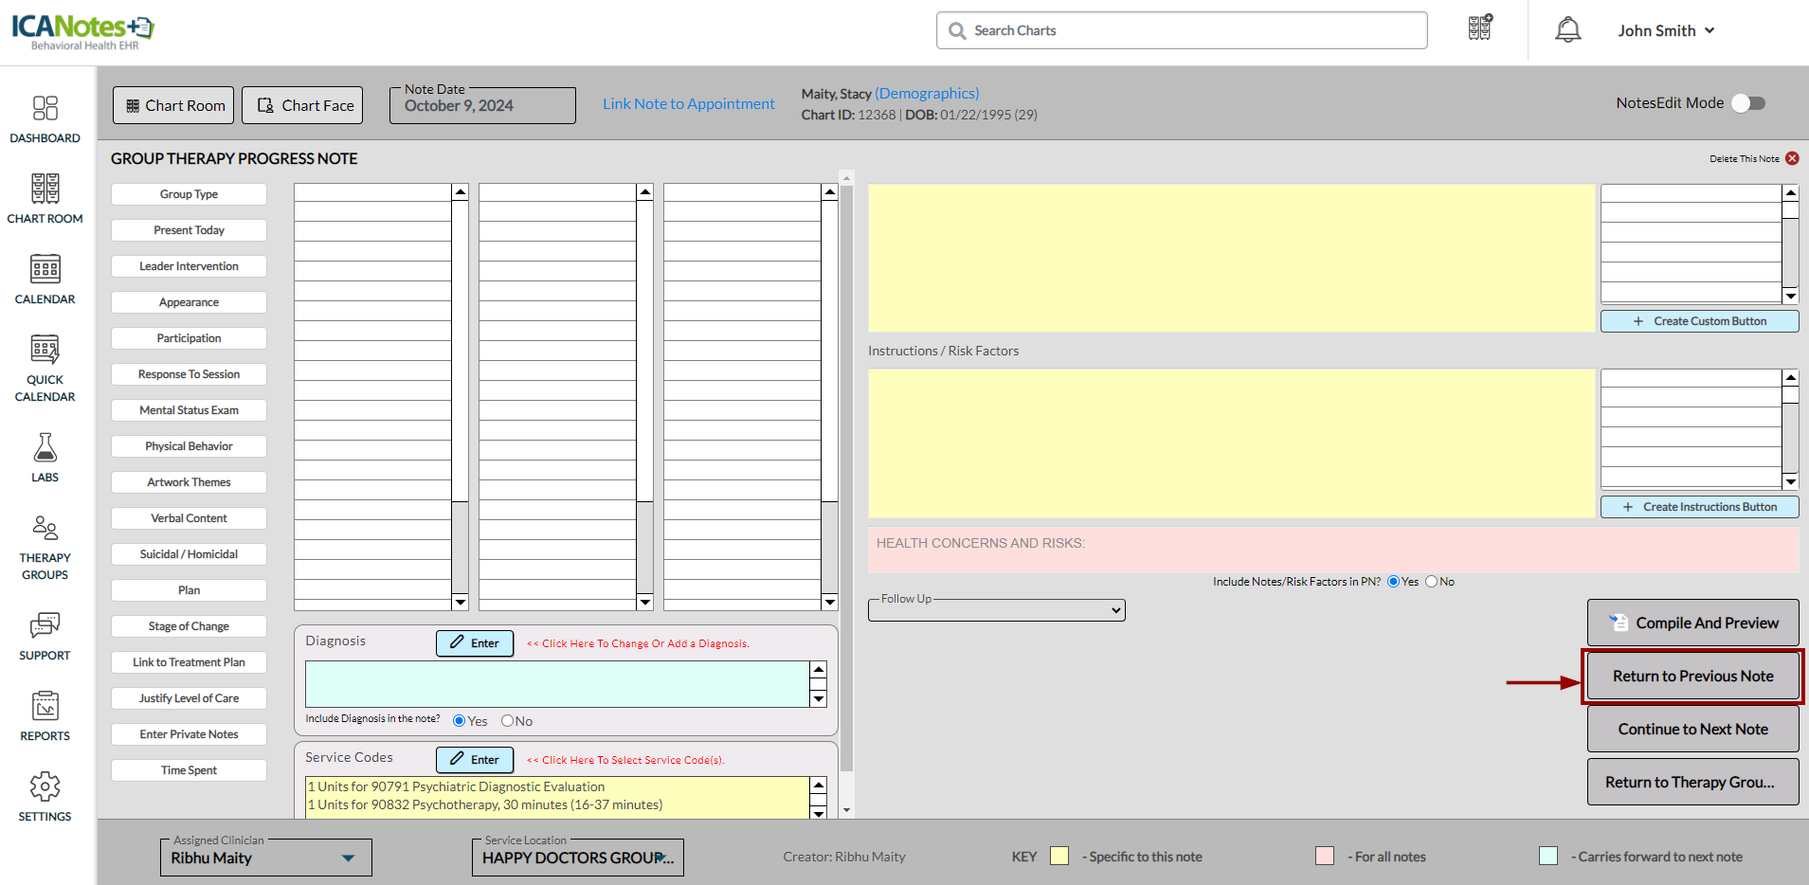1809x885 pixels.
Task: Click the Compile And Preview button
Action: tap(1692, 623)
